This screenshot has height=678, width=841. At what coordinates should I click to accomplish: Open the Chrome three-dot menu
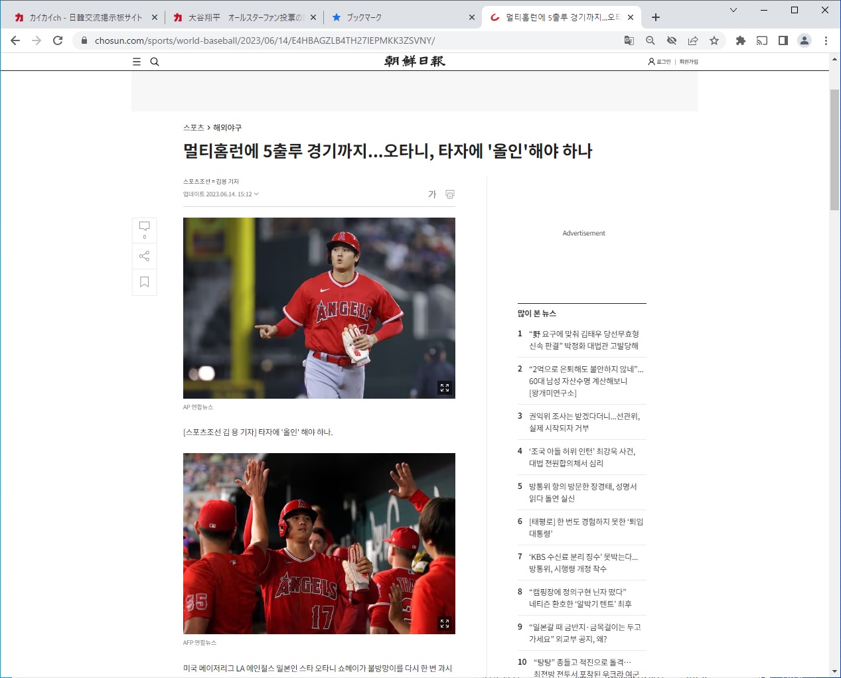[826, 40]
